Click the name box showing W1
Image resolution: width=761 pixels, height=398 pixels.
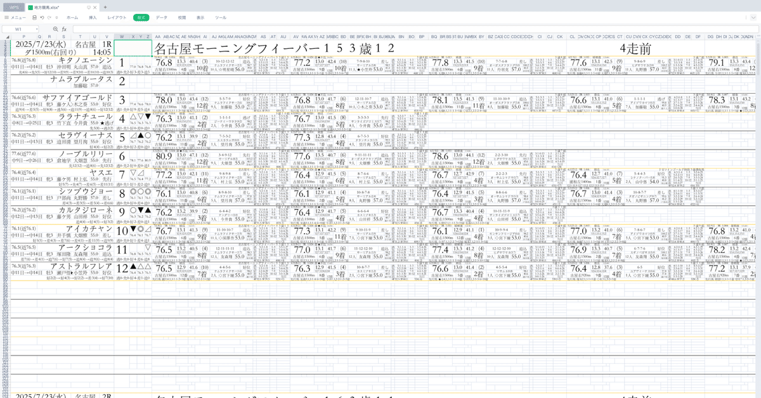(22, 29)
